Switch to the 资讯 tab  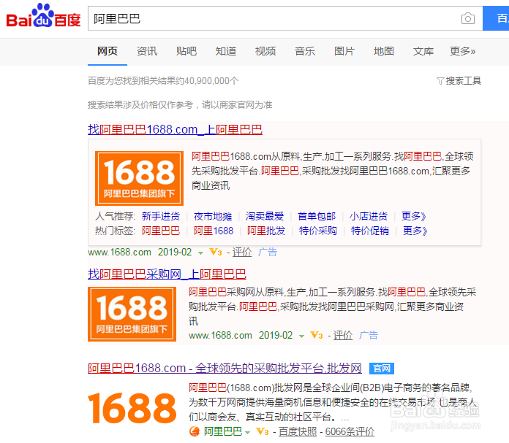click(147, 51)
